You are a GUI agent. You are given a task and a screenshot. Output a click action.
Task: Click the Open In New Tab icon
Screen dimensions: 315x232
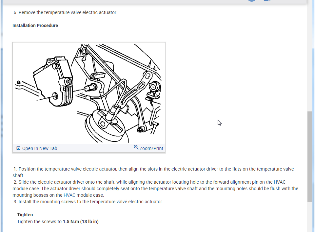pos(18,148)
